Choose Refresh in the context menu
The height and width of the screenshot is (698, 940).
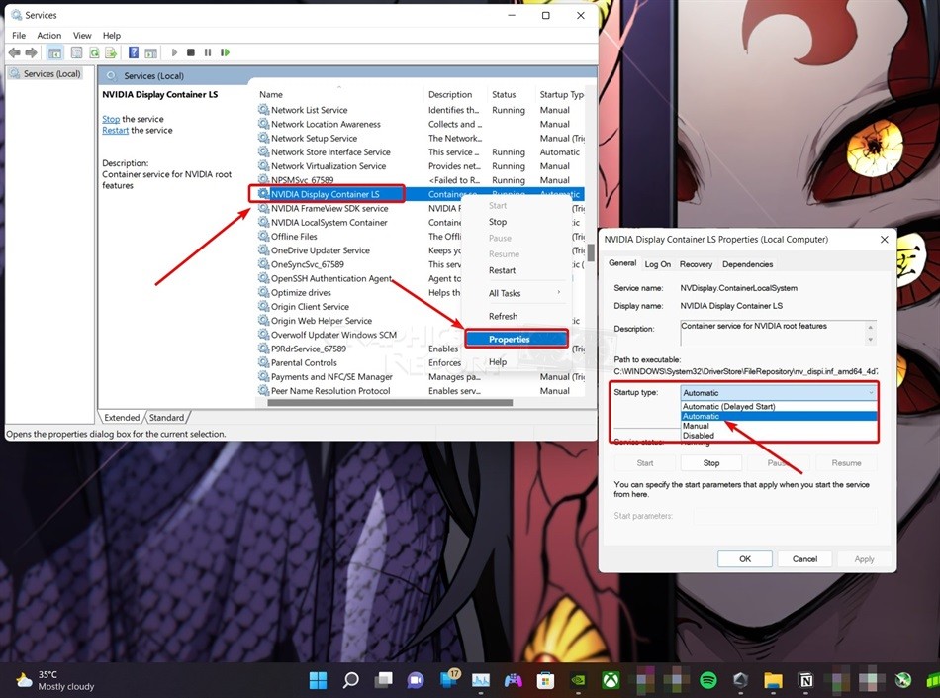pos(516,316)
